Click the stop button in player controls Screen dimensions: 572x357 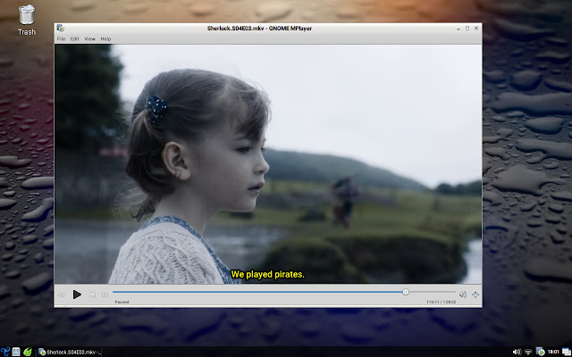point(93,295)
